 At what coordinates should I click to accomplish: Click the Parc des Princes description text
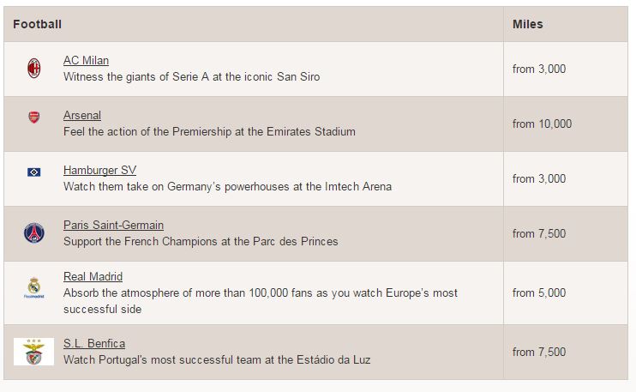click(x=201, y=242)
